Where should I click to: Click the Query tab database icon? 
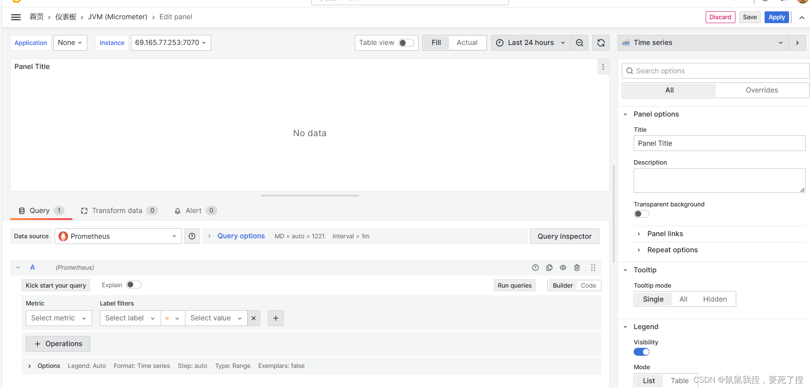(x=22, y=211)
